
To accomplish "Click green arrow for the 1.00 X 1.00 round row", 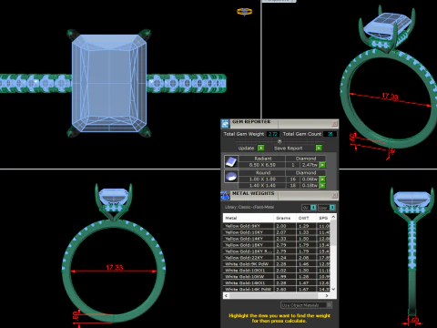I will point(322,179).
